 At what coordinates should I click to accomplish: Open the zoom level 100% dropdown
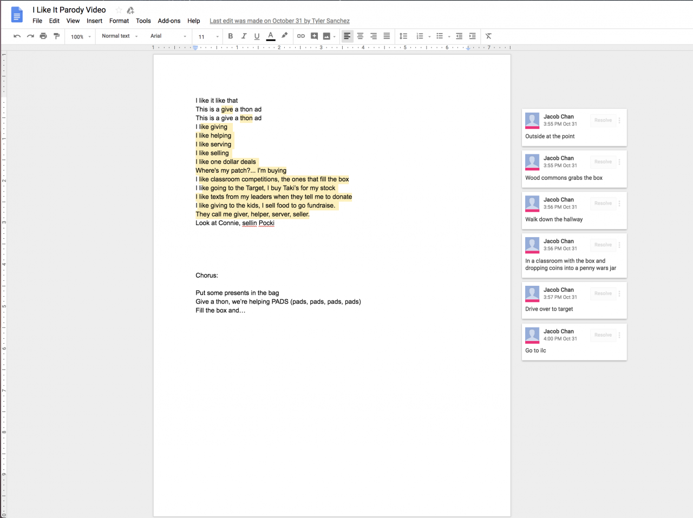pyautogui.click(x=81, y=37)
